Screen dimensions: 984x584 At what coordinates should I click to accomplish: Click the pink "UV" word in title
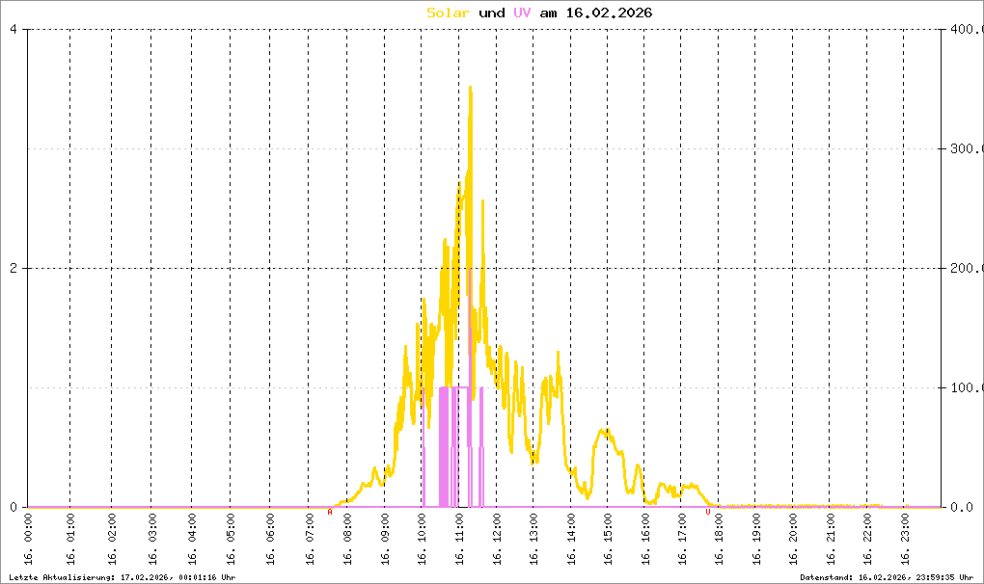click(x=521, y=13)
